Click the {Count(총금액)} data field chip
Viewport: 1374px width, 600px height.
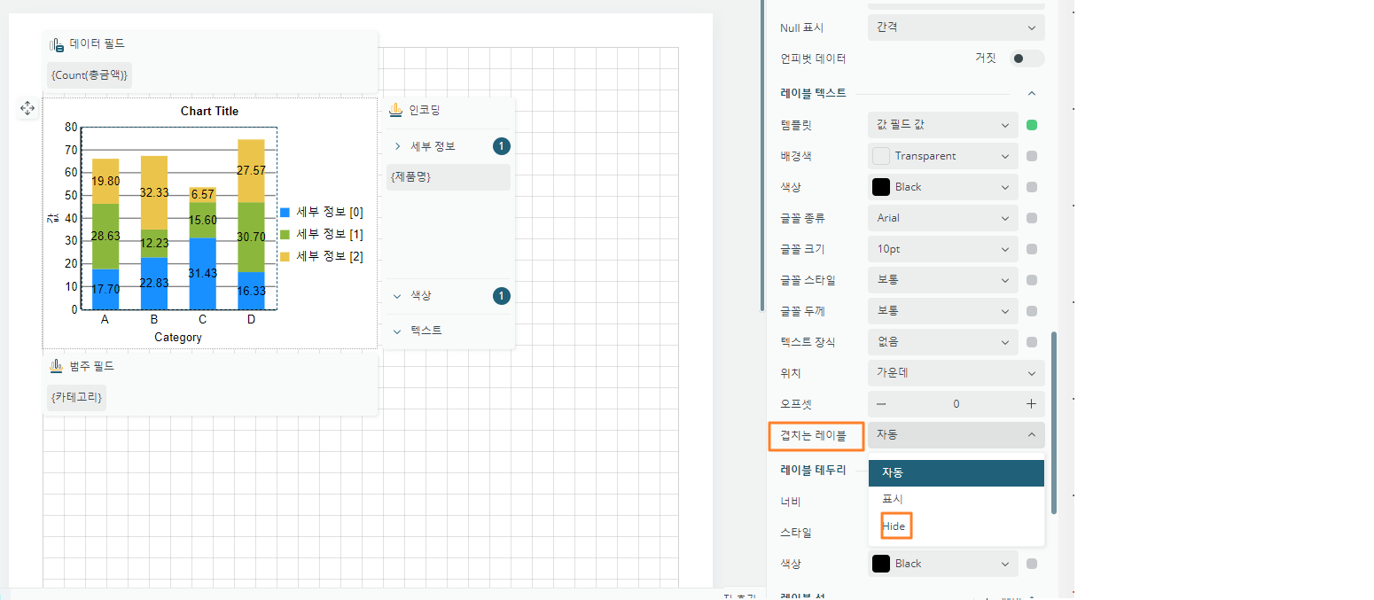[x=90, y=75]
